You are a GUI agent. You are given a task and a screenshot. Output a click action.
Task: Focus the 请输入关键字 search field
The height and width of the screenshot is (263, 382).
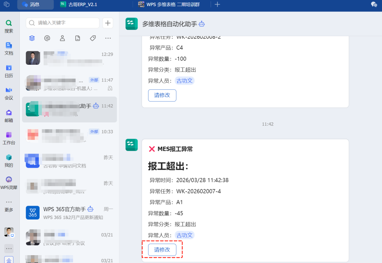coord(63,23)
